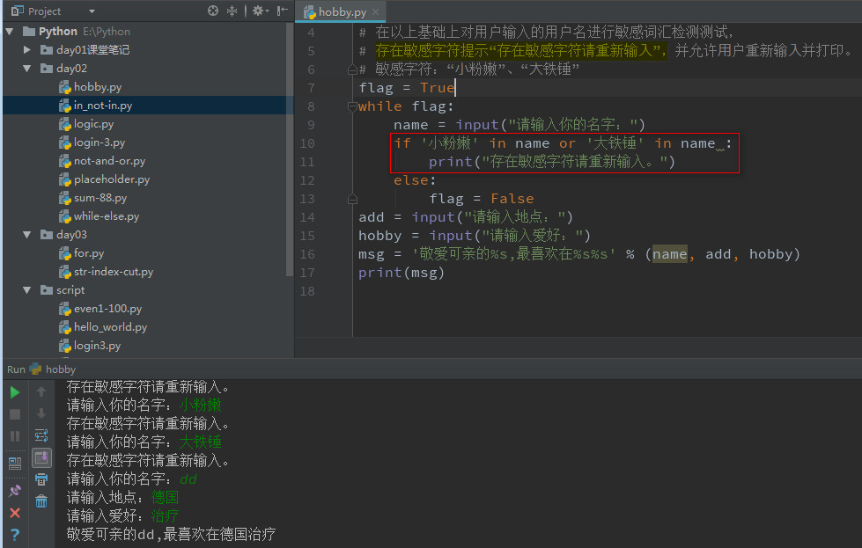862x548 pixels.
Task: Click the 'Run' label in bottom panel header
Action: [x=16, y=369]
